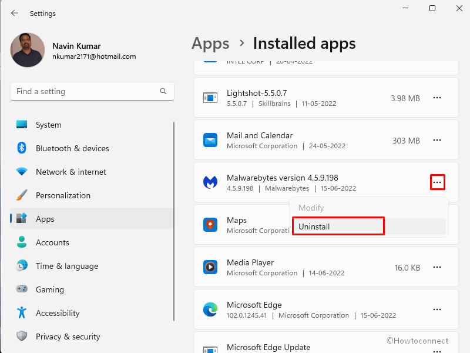Click the 303 MB size value
The width and height of the screenshot is (470, 353).
(x=406, y=141)
